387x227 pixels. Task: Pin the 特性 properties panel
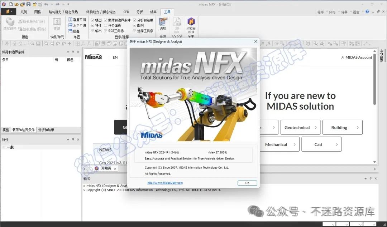coord(73,140)
